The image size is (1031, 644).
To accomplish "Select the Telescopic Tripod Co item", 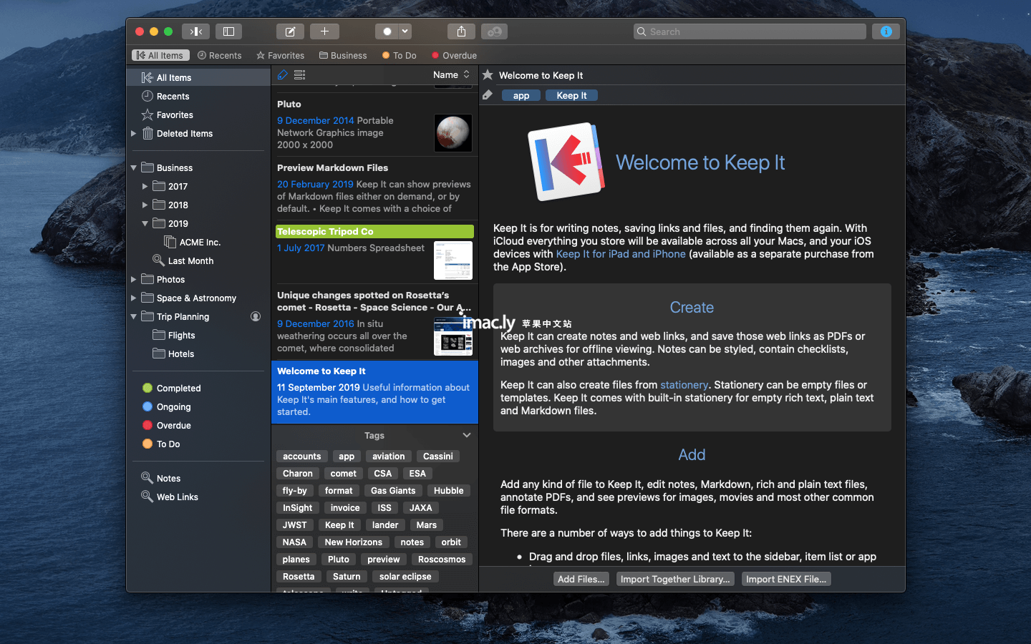I will (374, 252).
